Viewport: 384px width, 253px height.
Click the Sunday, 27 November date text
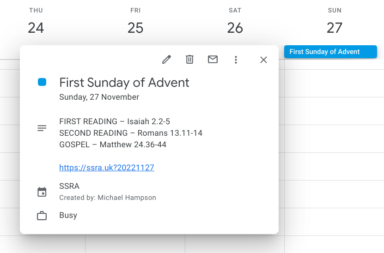pyautogui.click(x=99, y=97)
